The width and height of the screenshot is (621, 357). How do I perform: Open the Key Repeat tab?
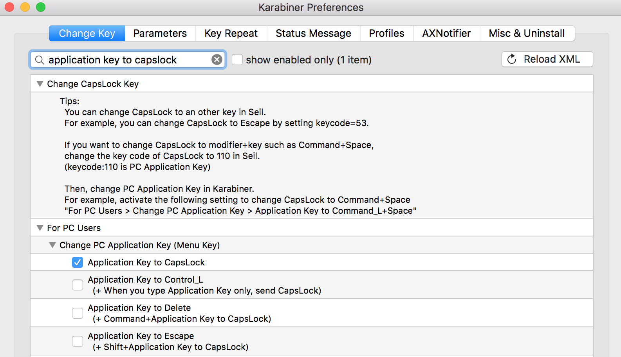pyautogui.click(x=231, y=33)
